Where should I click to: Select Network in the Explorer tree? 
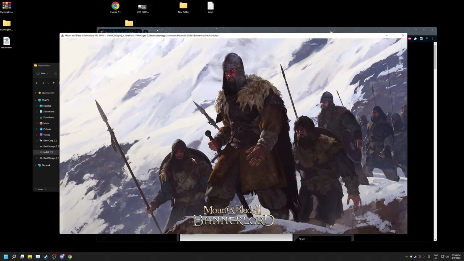[x=45, y=165]
